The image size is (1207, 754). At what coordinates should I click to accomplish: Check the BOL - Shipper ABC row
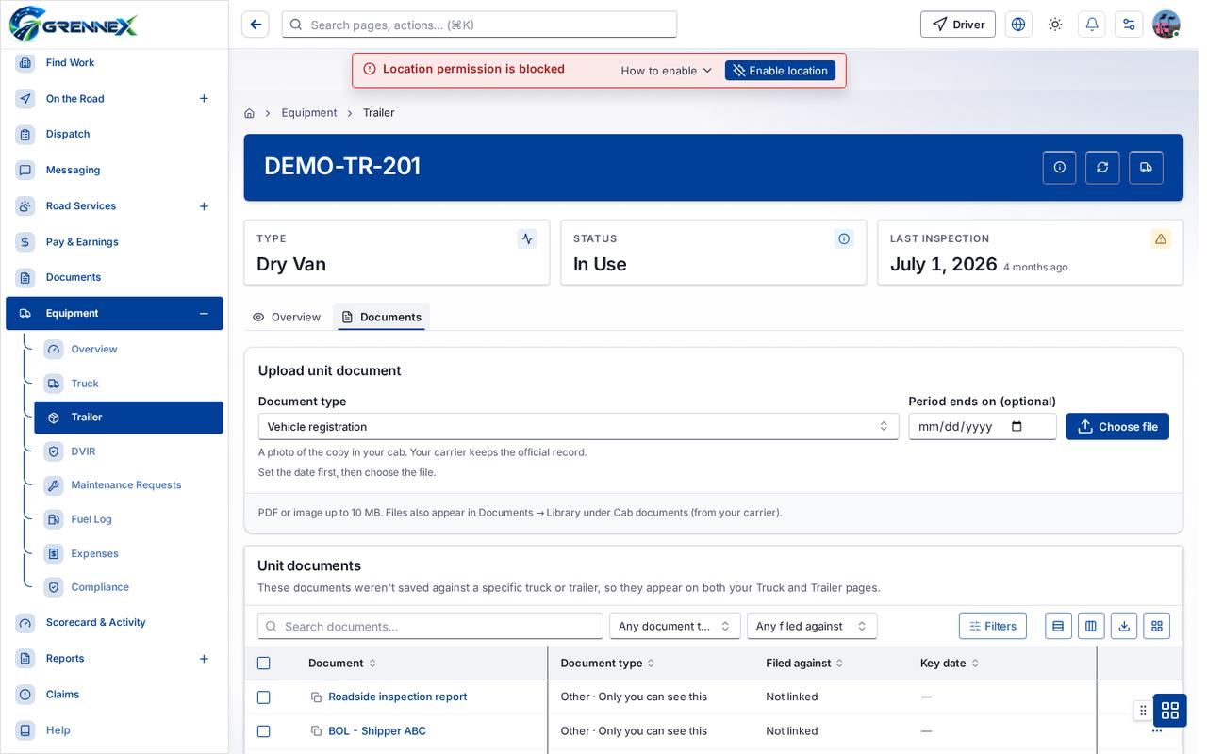coord(264,731)
